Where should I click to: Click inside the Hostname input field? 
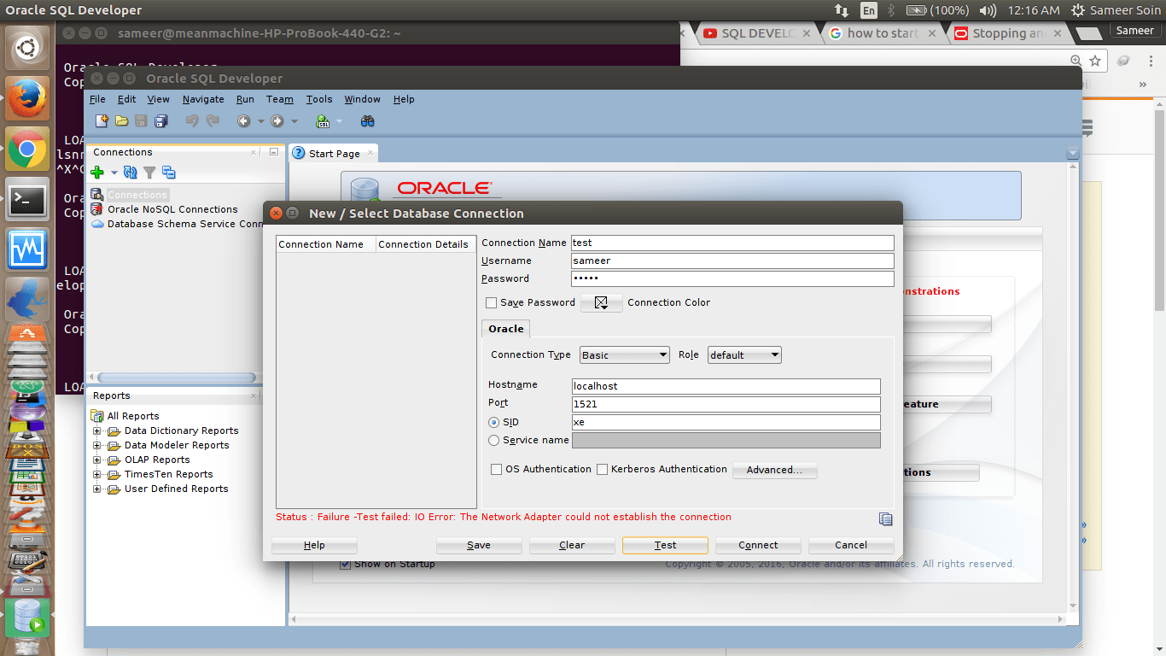pos(726,386)
